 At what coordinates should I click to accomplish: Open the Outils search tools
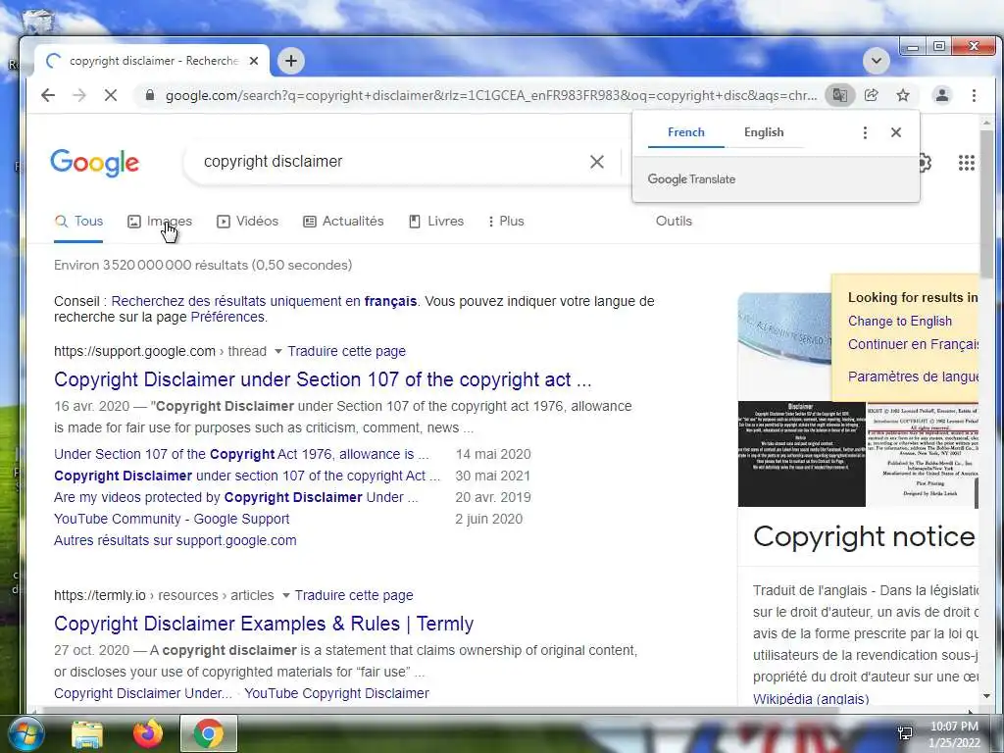(674, 221)
